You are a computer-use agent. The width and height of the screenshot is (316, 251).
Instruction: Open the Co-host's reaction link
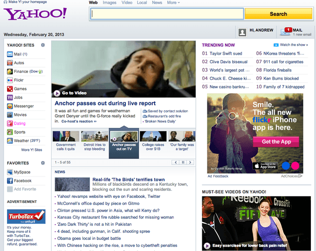79,121
